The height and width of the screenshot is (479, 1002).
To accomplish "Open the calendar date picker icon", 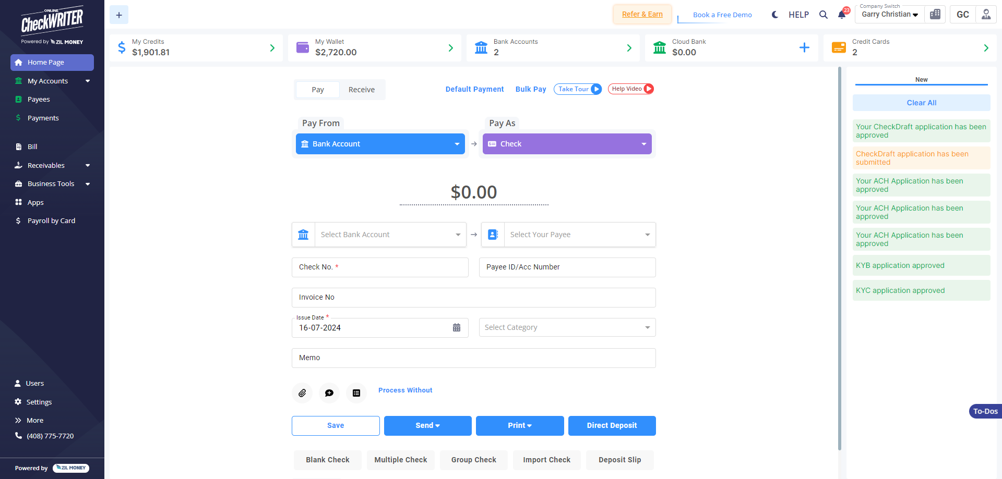I will coord(457,328).
